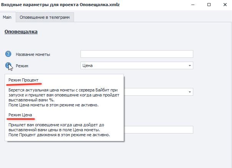Switch to the Main tab
This screenshot has width=232, height=168.
(x=7, y=18)
